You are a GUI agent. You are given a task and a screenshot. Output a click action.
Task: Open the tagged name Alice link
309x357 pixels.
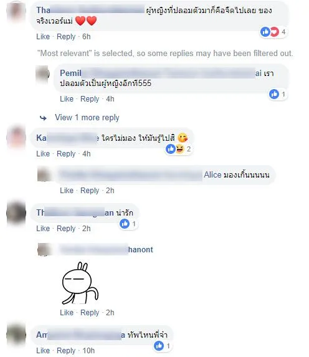pos(212,174)
